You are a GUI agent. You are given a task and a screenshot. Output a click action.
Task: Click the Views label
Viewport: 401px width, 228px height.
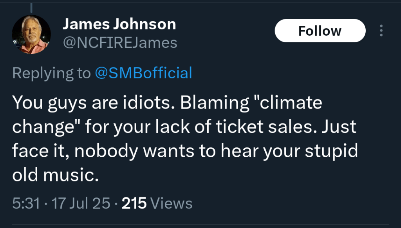pyautogui.click(x=172, y=203)
